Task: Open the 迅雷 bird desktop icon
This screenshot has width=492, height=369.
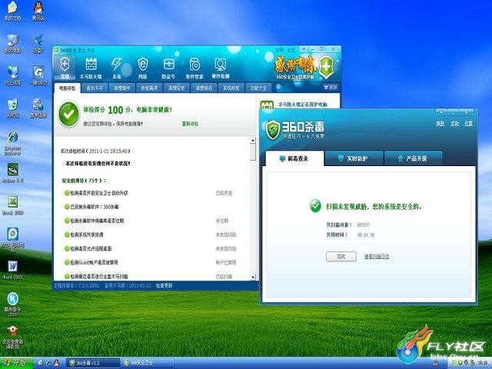Action: 38,43
